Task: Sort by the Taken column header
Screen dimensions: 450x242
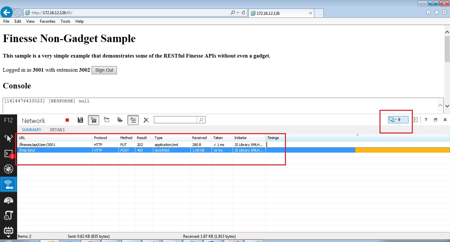Action: click(222, 138)
